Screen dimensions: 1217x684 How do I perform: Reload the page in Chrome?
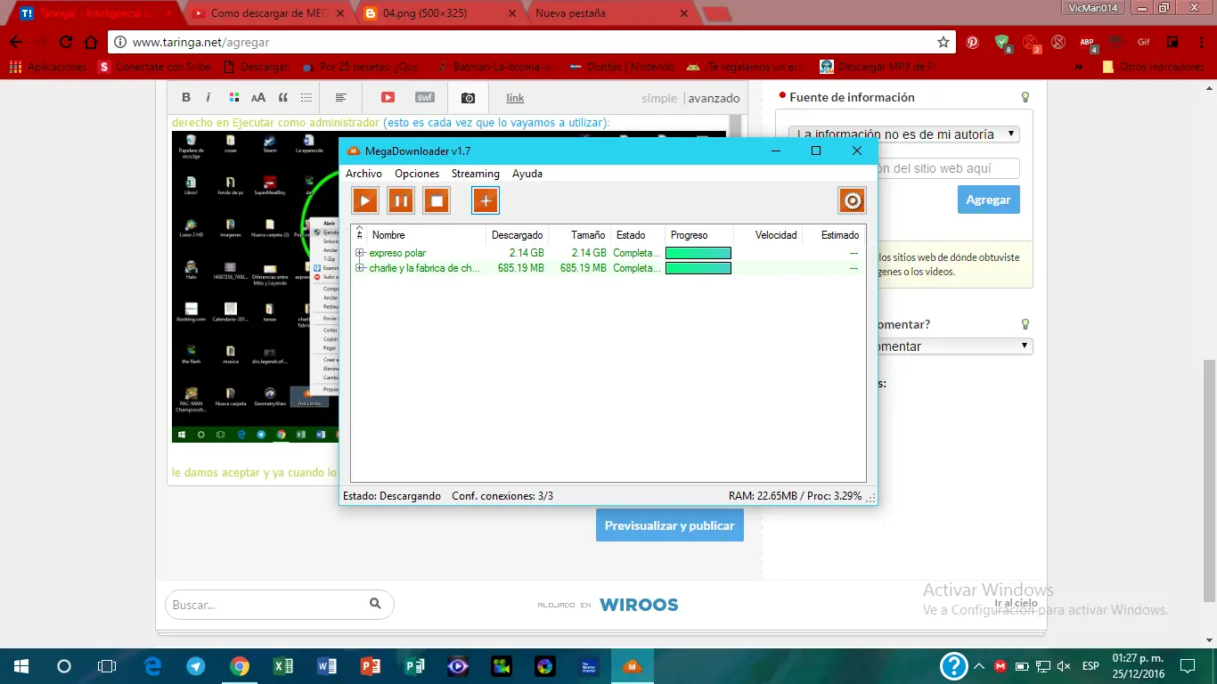point(66,42)
